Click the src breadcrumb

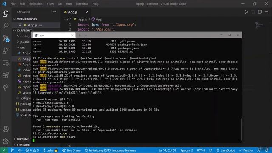pos(66,19)
